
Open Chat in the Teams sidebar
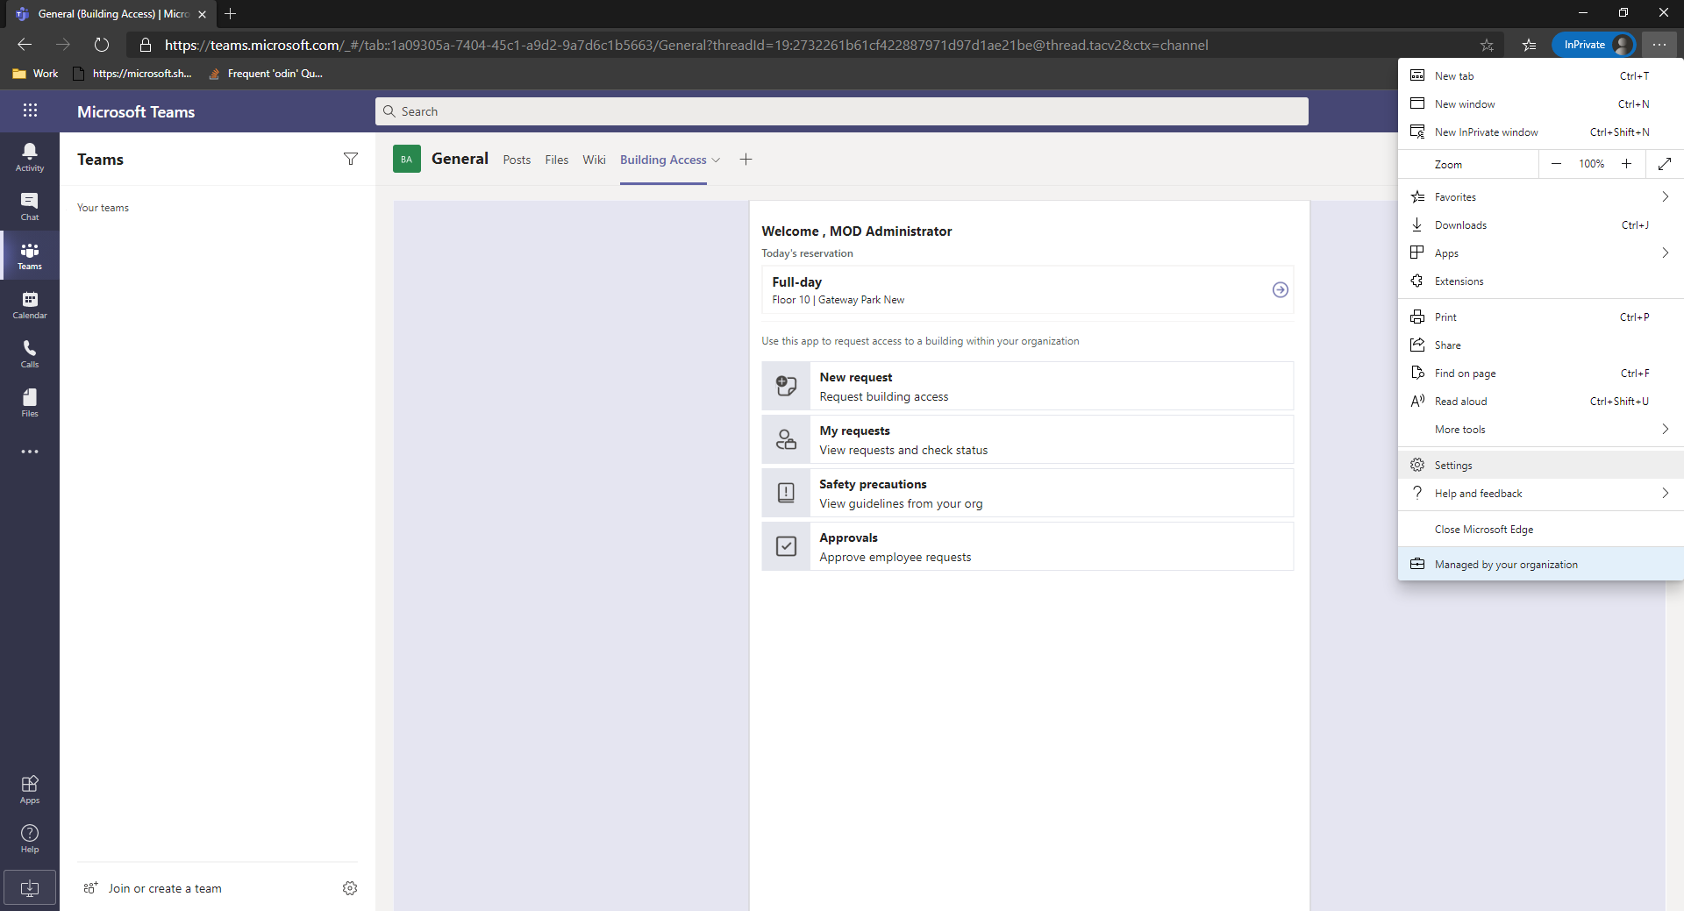coord(30,206)
